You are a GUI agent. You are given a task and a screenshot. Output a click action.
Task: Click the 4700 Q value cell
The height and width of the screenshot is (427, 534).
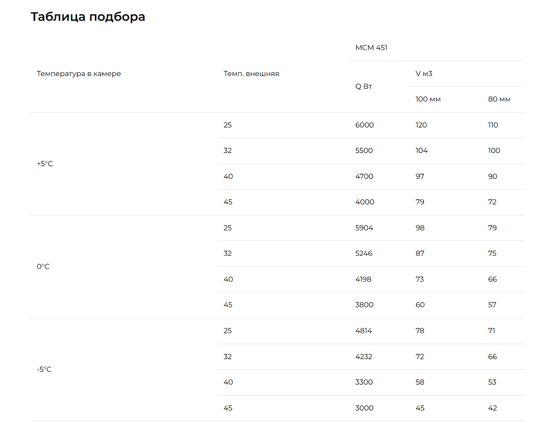point(364,176)
